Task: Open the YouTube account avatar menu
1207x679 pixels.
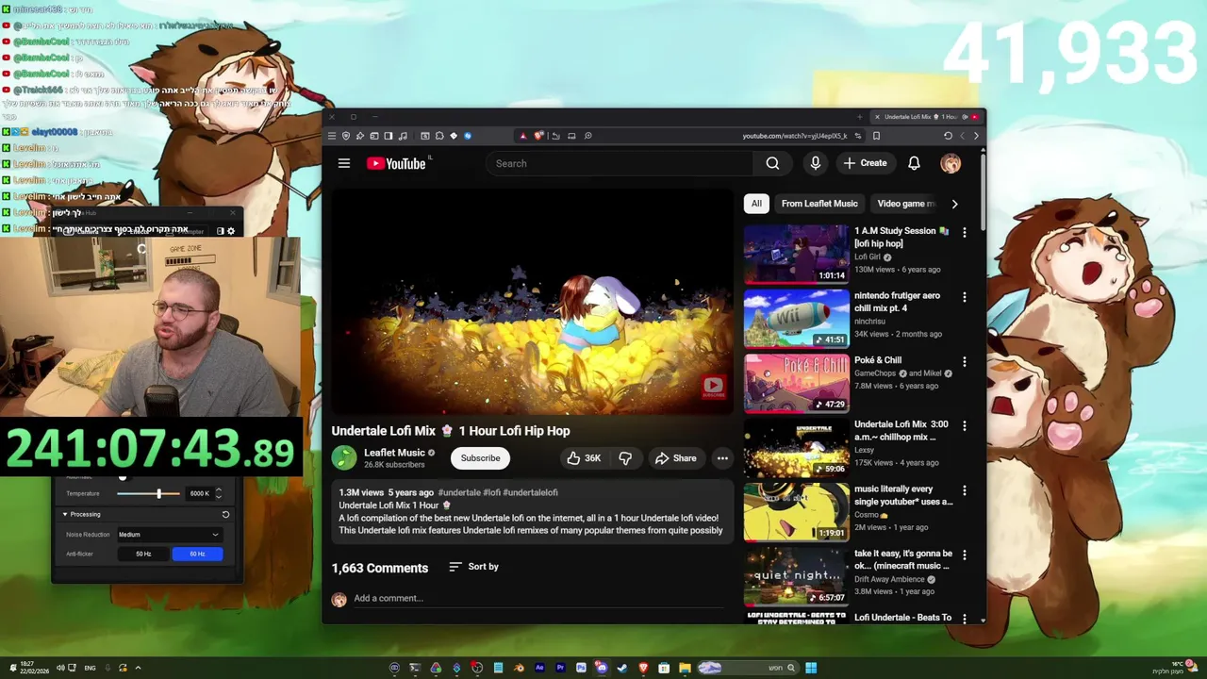Action: pyautogui.click(x=951, y=163)
